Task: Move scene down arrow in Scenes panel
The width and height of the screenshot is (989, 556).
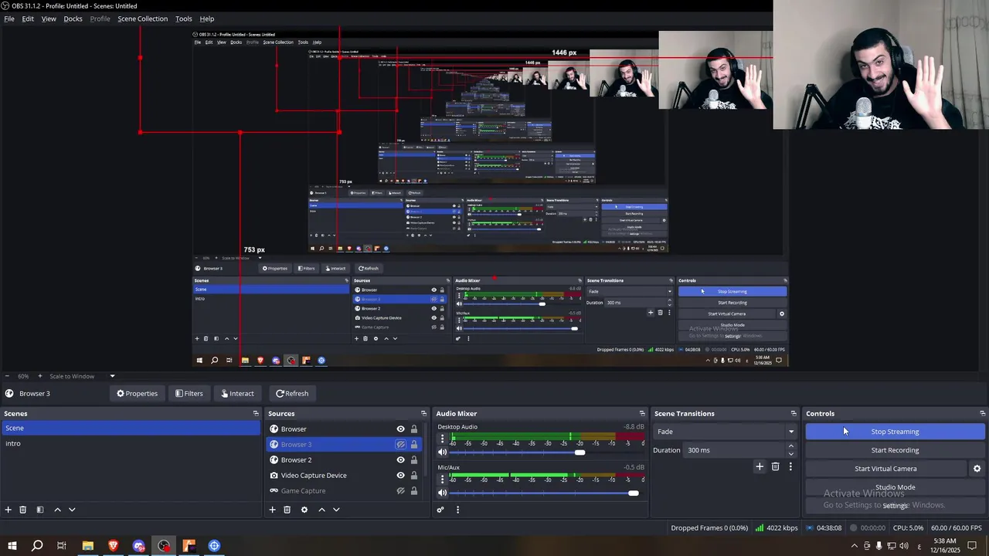Action: (x=72, y=510)
